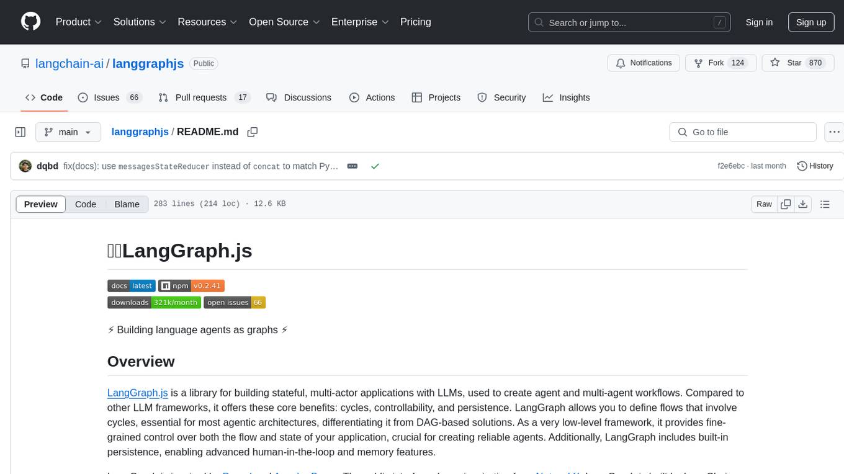Select the Preview view
Image resolution: width=844 pixels, height=474 pixels.
pyautogui.click(x=41, y=204)
